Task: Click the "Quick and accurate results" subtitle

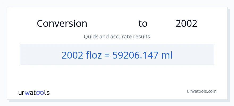Action: click(x=117, y=36)
